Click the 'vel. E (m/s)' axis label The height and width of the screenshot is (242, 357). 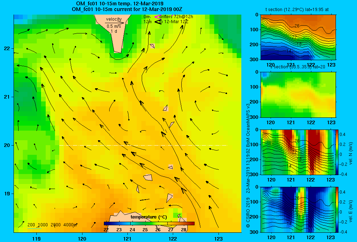[351, 211]
